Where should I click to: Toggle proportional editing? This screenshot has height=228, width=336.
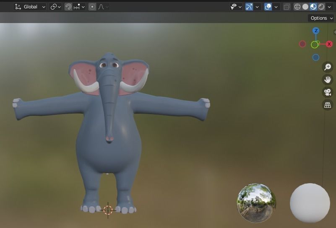(92, 7)
